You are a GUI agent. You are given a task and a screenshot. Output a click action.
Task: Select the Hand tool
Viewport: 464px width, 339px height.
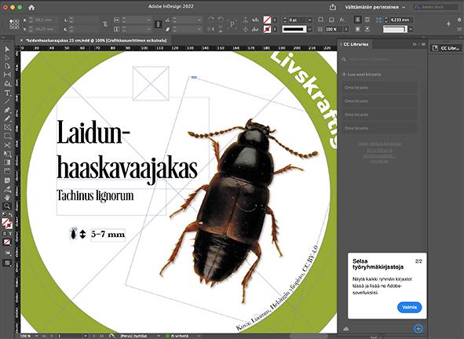point(7,198)
